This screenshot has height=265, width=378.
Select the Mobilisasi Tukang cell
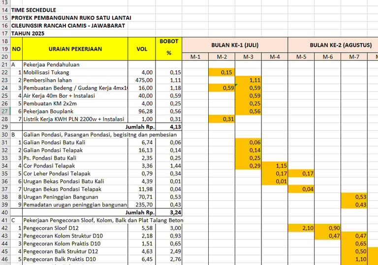tap(75, 72)
